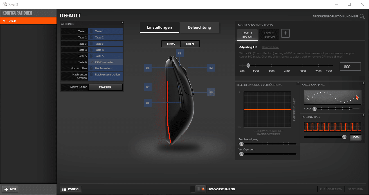Click the Polling-Rate help question mark

coord(363,115)
